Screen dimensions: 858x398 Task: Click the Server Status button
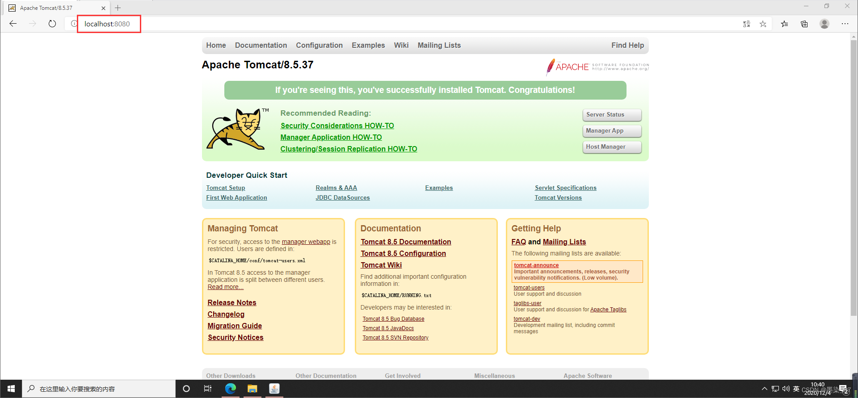click(612, 115)
